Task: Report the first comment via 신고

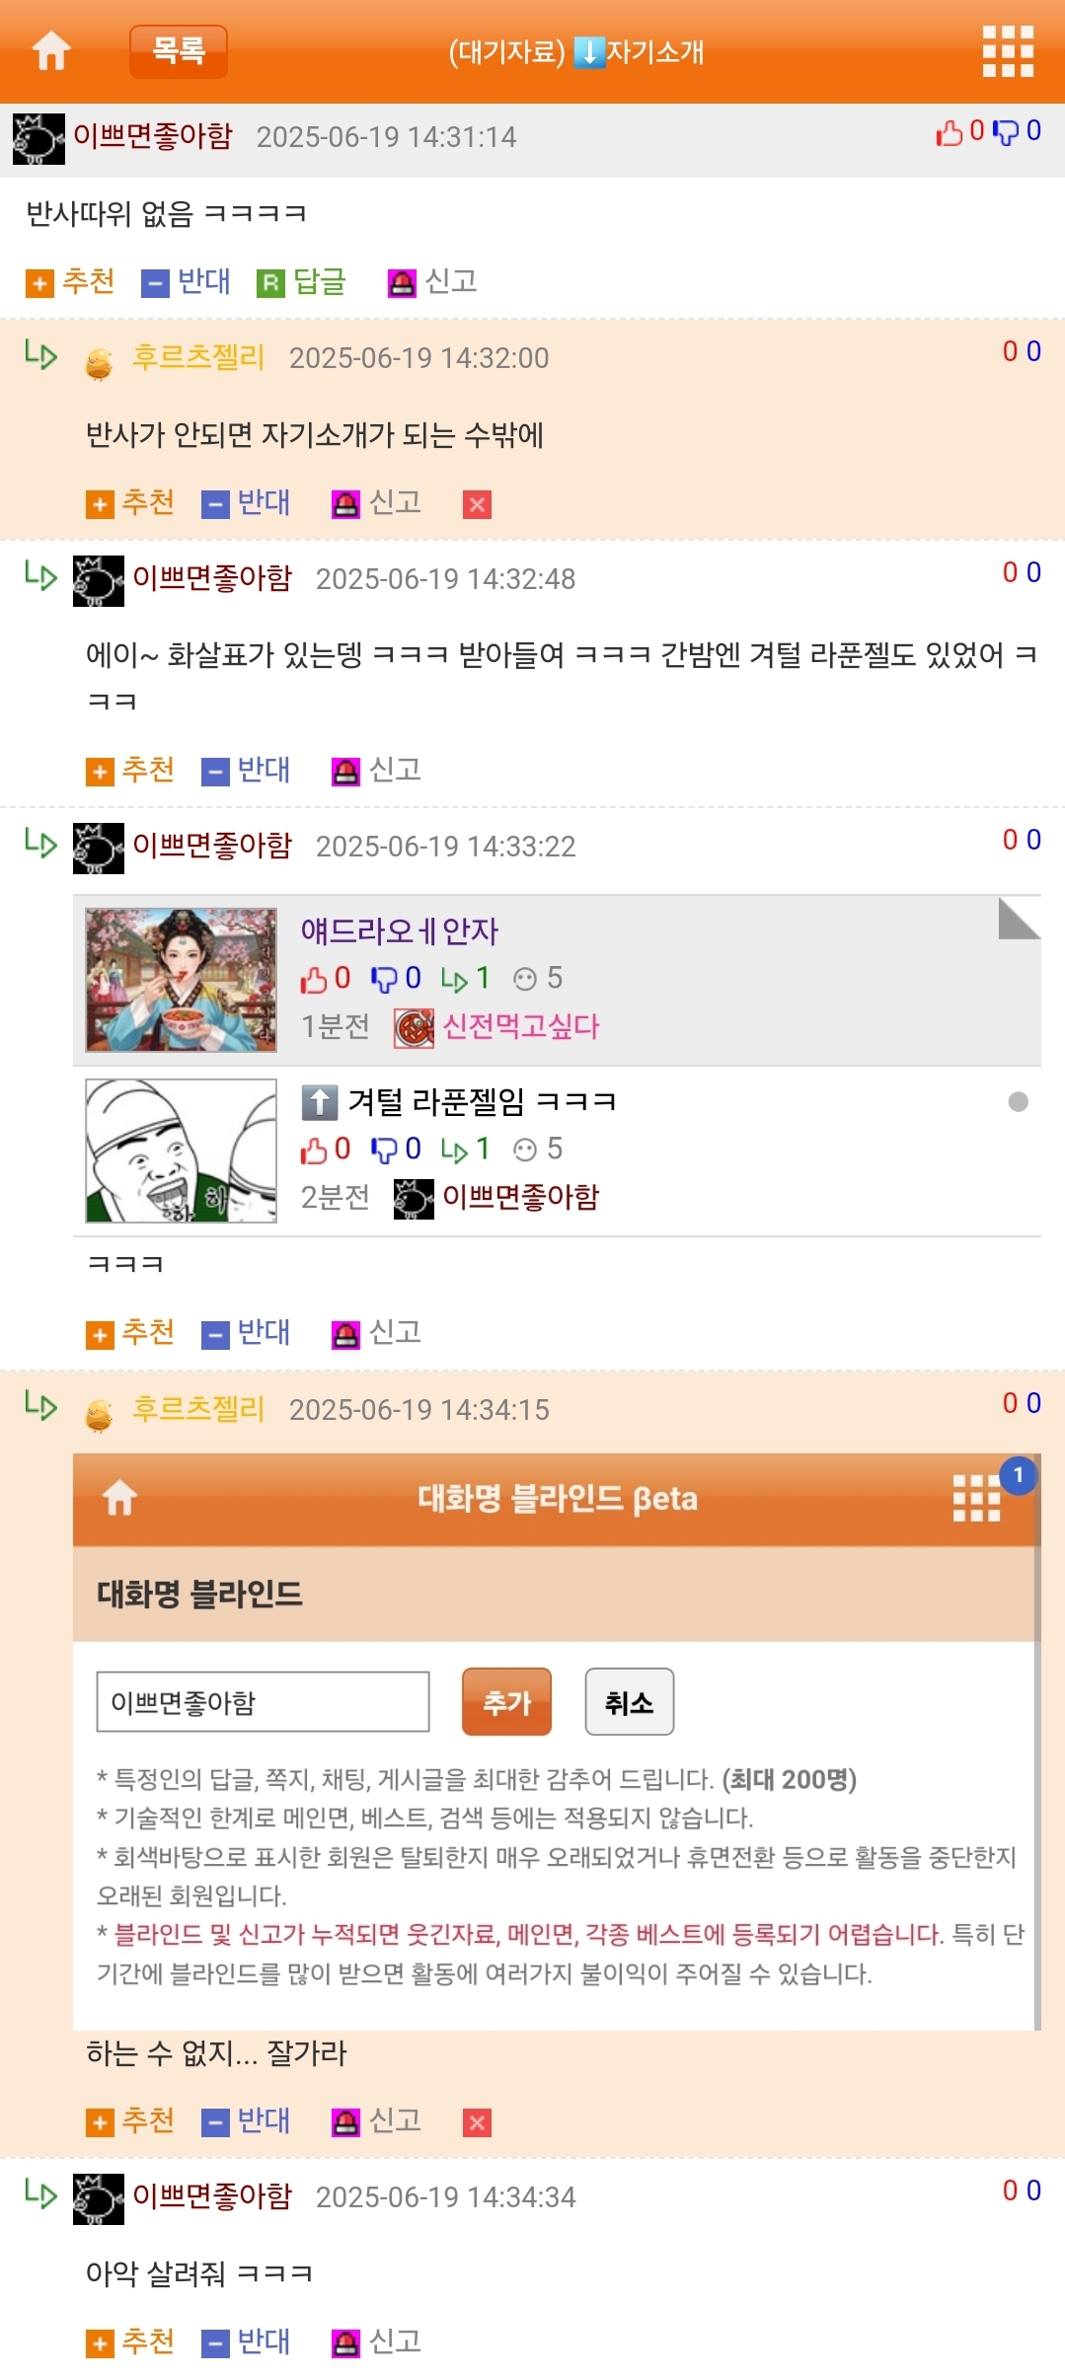Action: coord(432,282)
